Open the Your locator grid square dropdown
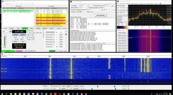The width and height of the screenshot is (173, 95). click(x=112, y=5)
